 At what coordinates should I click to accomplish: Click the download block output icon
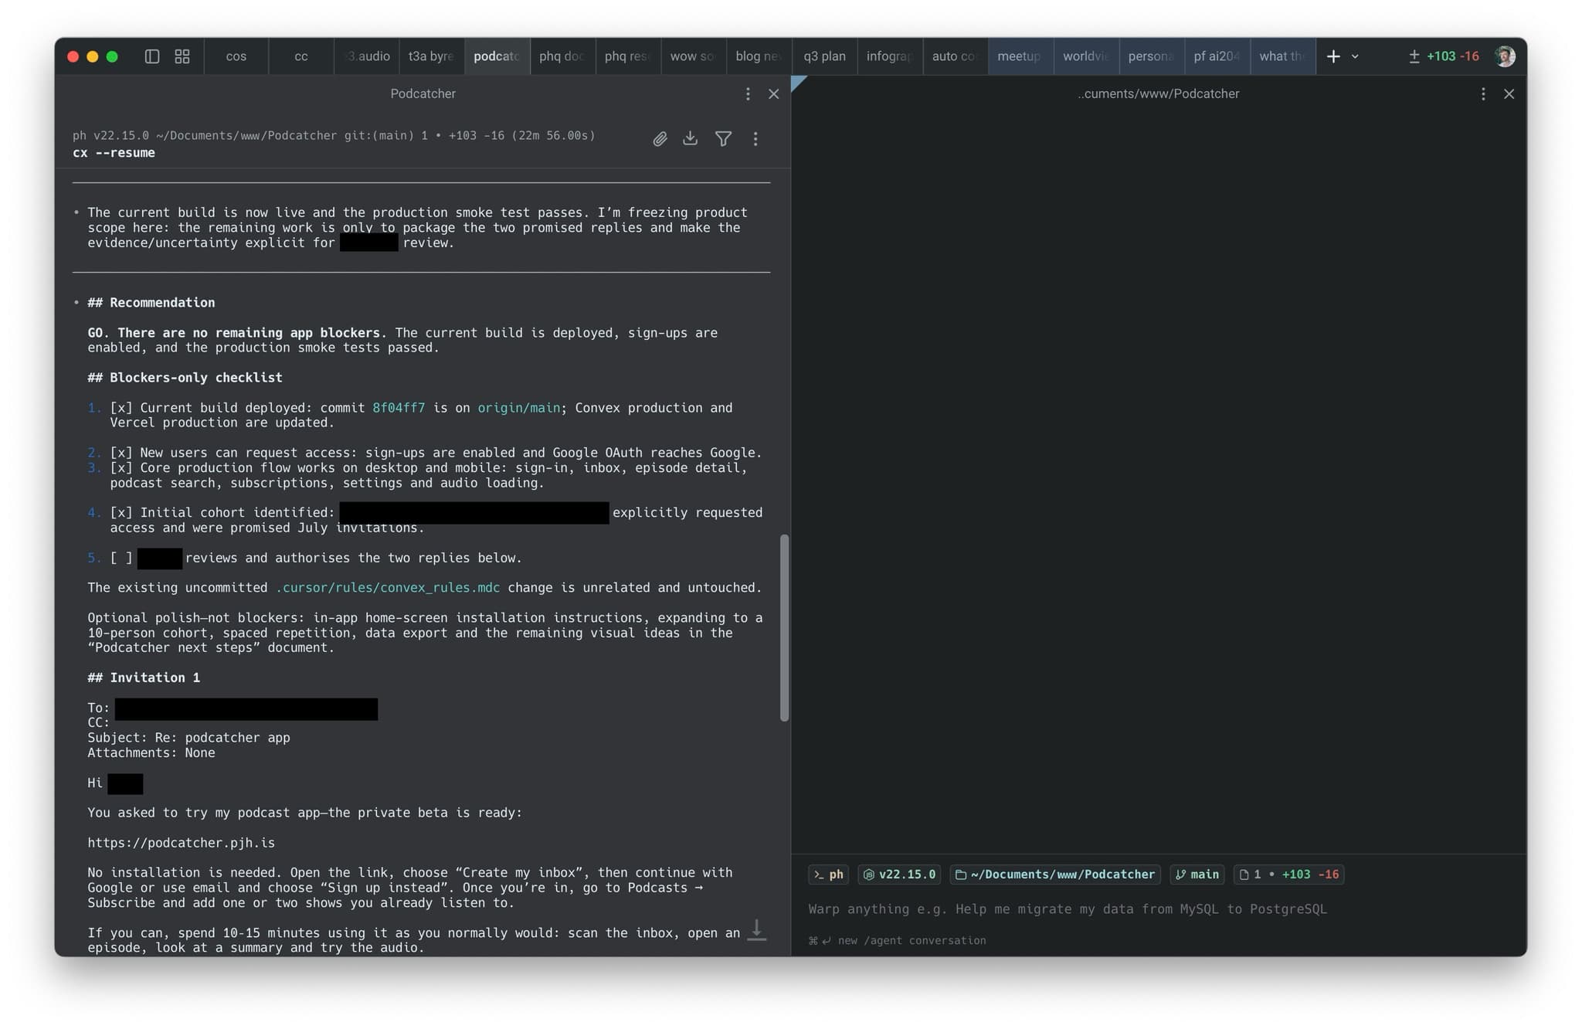(x=691, y=139)
